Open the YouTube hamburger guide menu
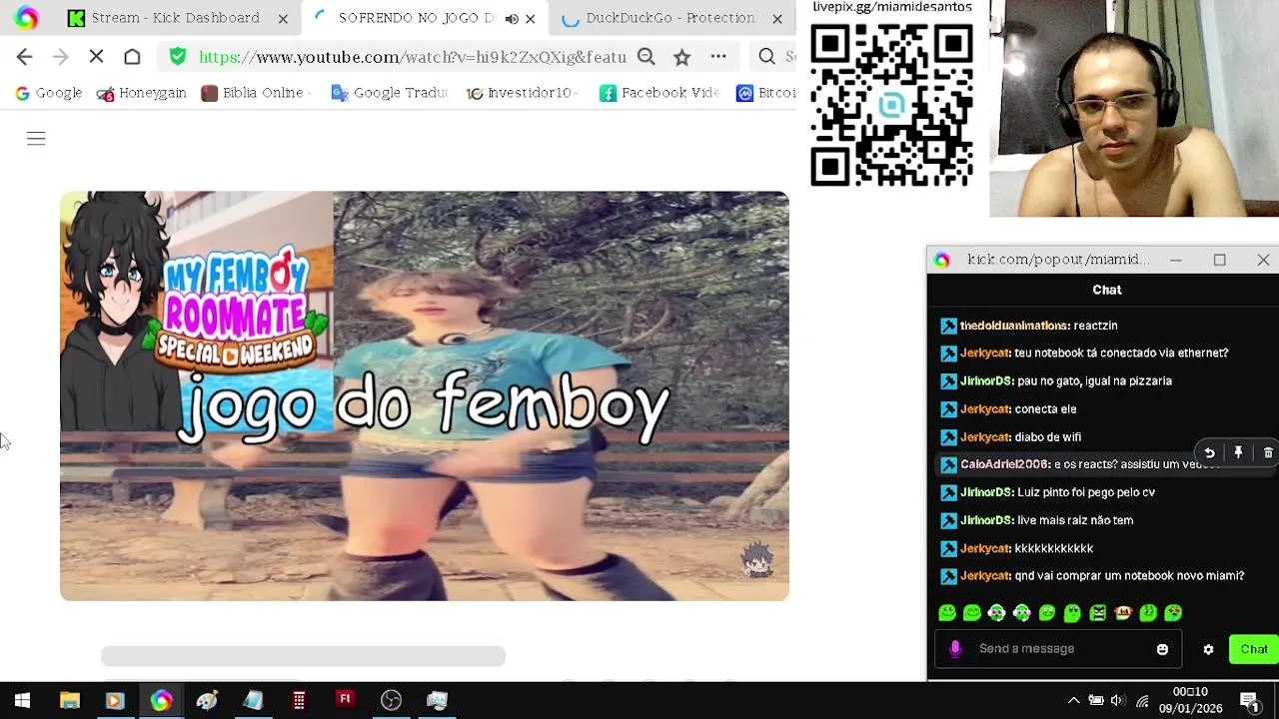This screenshot has width=1279, height=719. (x=36, y=139)
